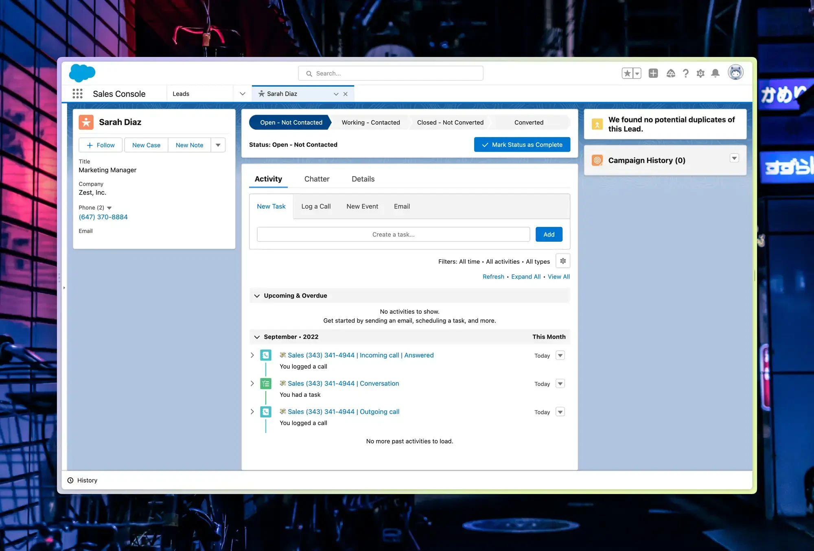Click the Create a task input field
Viewport: 814px width, 551px height.
(x=393, y=234)
